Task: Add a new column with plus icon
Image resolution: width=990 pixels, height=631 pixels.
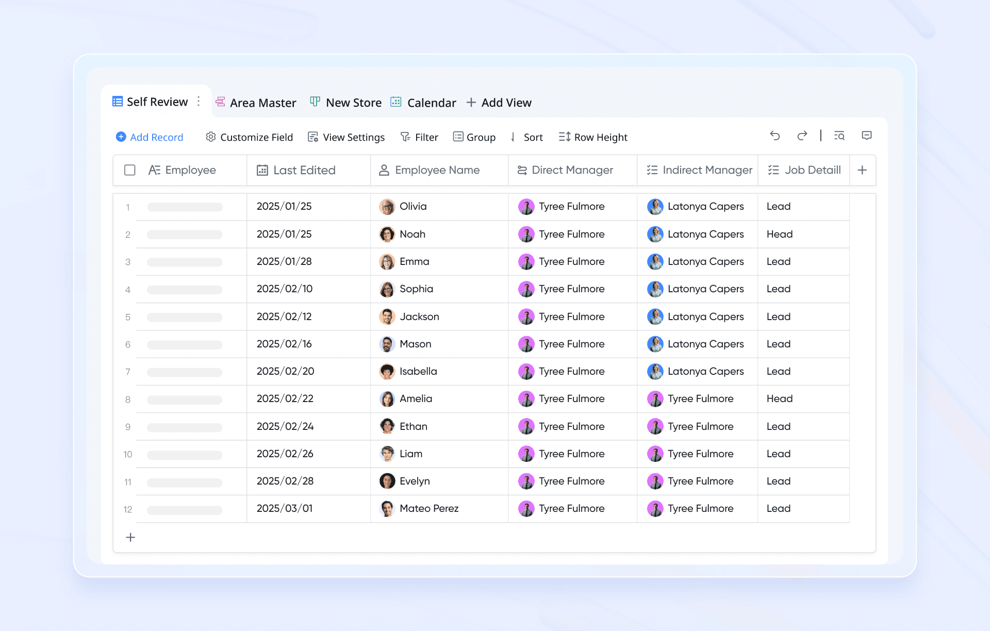Action: [862, 170]
